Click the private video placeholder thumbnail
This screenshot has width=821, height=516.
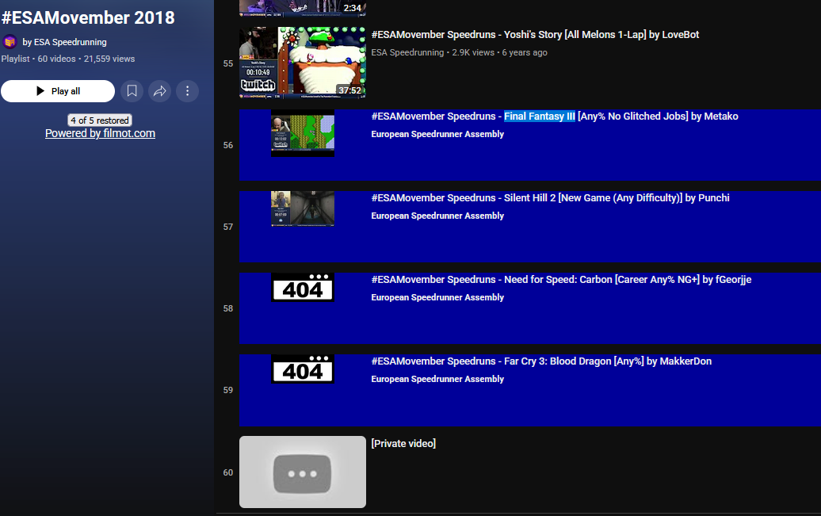[x=303, y=472]
